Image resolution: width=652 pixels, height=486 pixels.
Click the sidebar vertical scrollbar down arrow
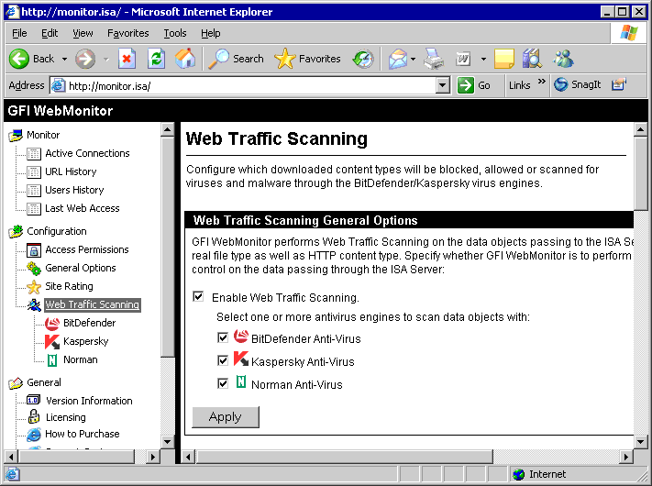pos(168,441)
